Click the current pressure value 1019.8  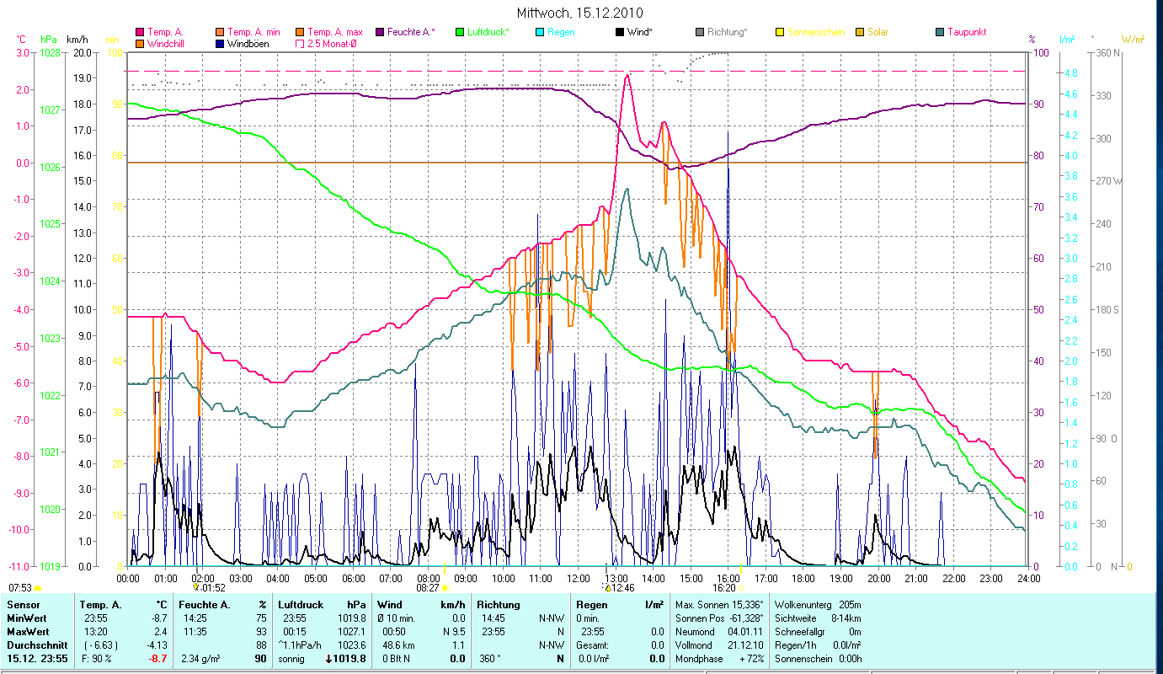[351, 659]
